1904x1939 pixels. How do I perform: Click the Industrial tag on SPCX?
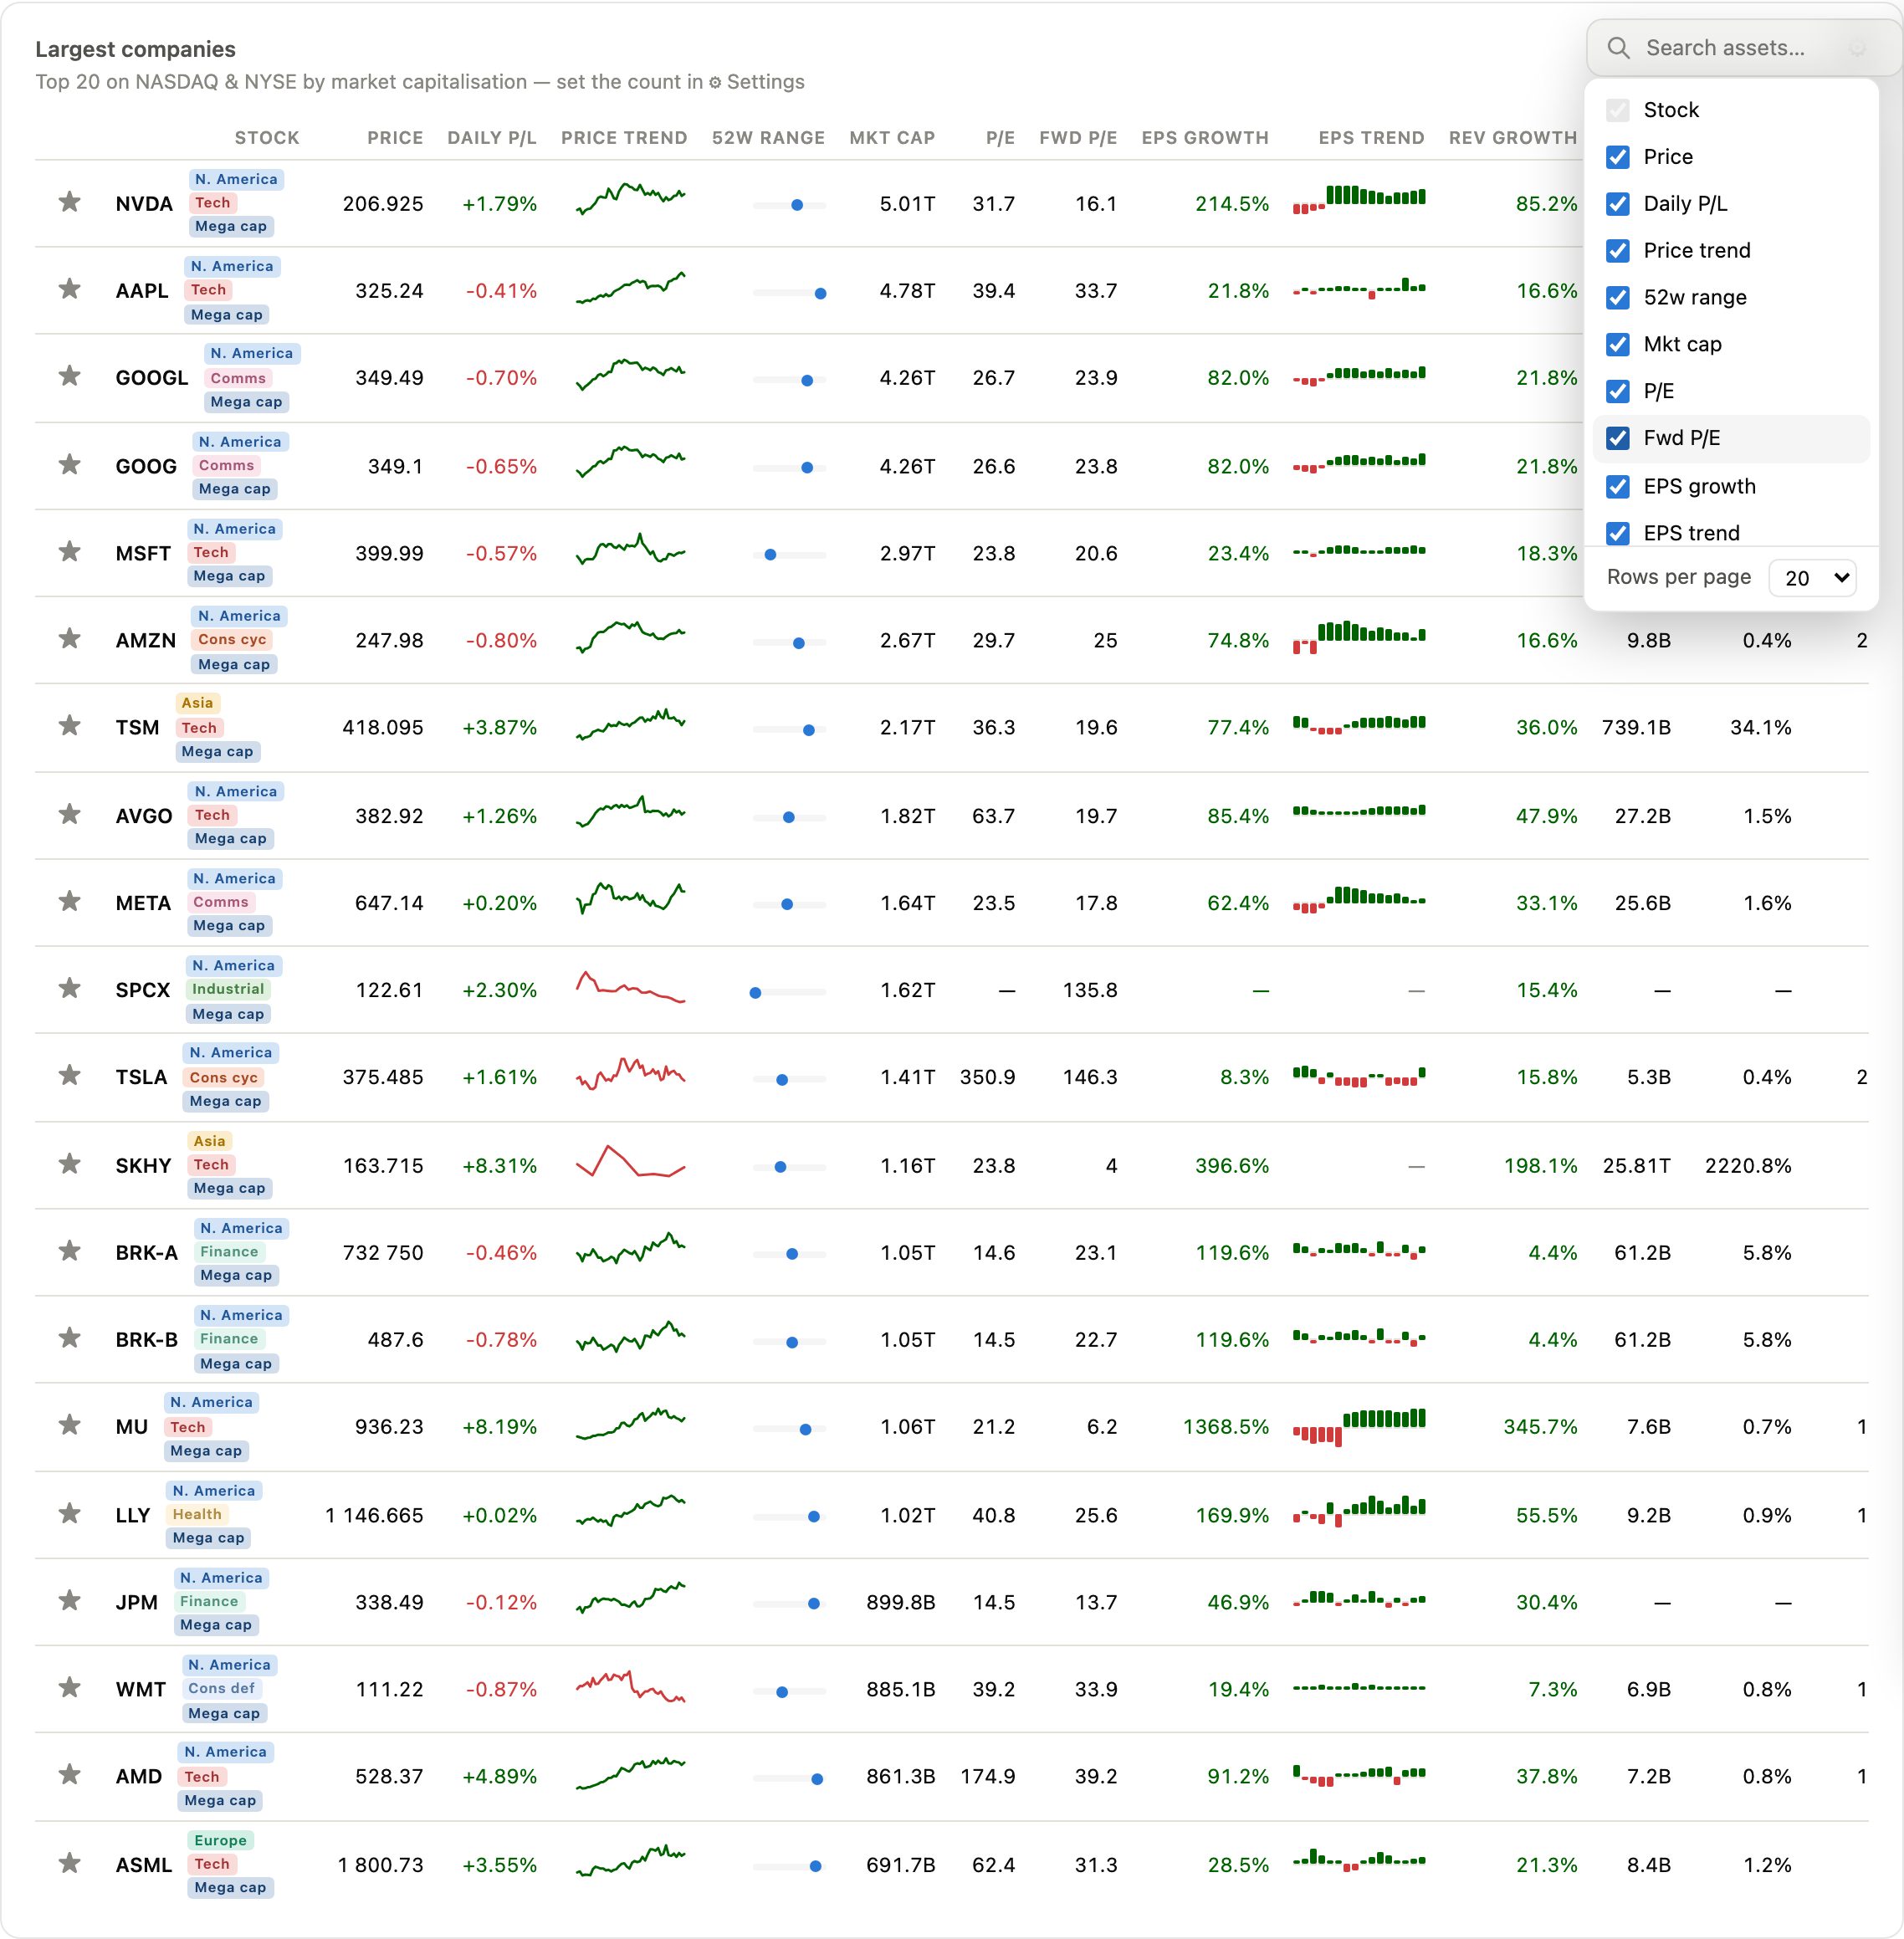[x=228, y=989]
